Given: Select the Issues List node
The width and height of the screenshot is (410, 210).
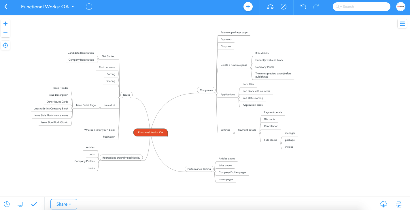Looking at the screenshot, I should (x=109, y=105).
